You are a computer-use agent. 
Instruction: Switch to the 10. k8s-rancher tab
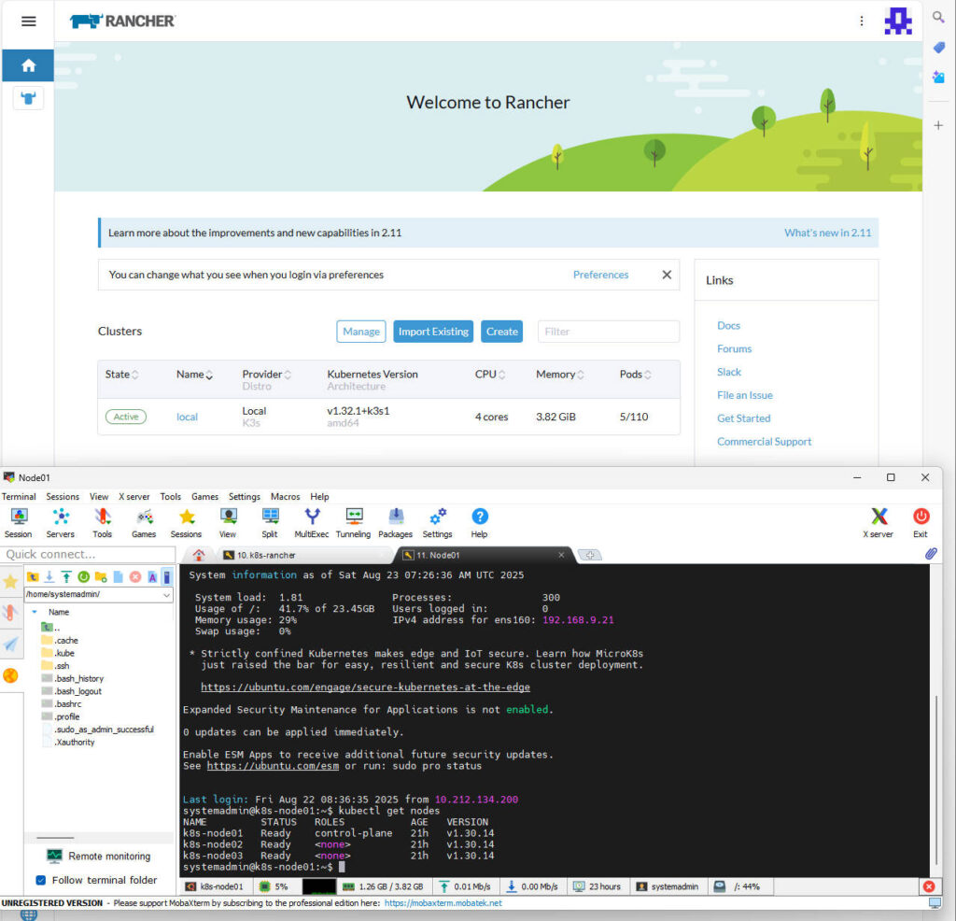(265, 555)
